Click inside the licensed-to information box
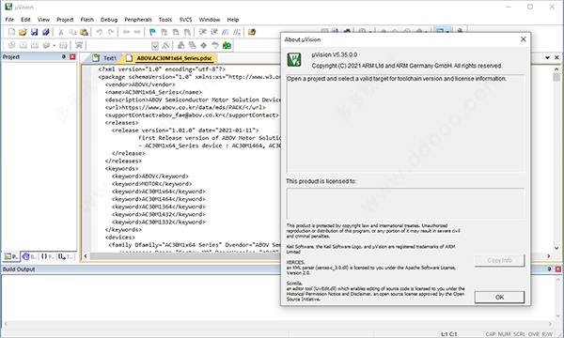This screenshot has height=338, width=564. [405, 204]
